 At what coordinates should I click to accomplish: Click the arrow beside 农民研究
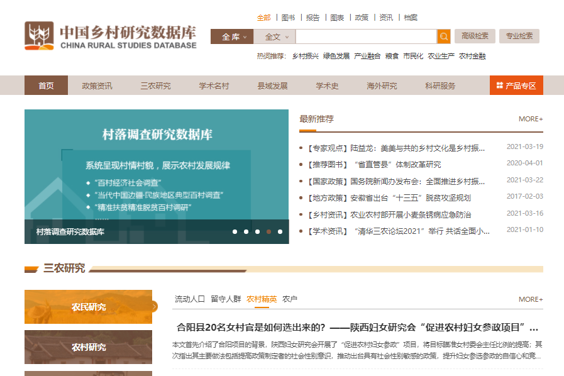154,306
